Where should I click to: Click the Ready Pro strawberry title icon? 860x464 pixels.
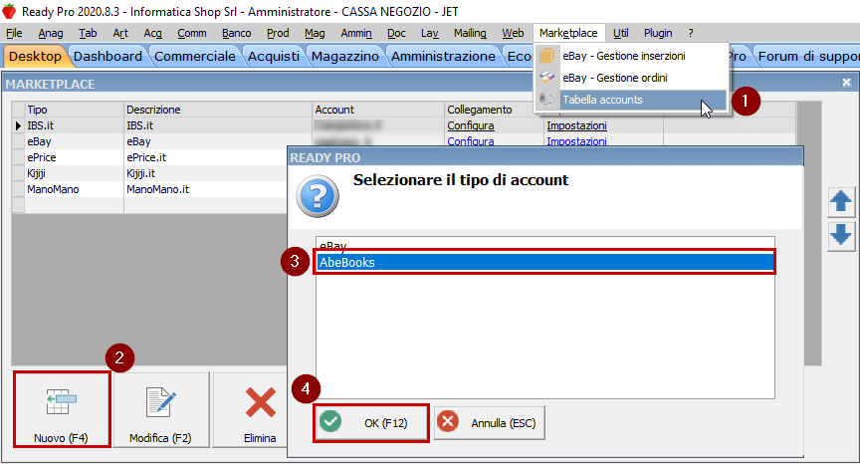(9, 11)
